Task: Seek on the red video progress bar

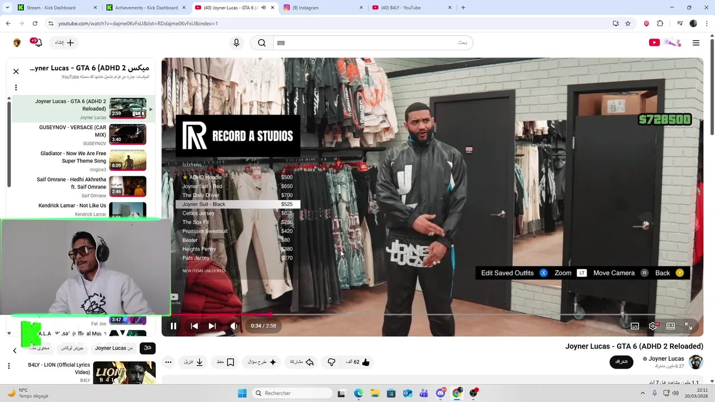Action: click(432, 315)
